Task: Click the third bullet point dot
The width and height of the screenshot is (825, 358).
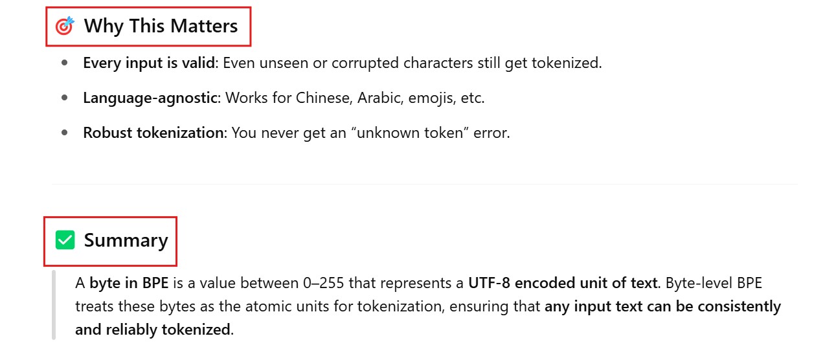Action: [x=64, y=133]
